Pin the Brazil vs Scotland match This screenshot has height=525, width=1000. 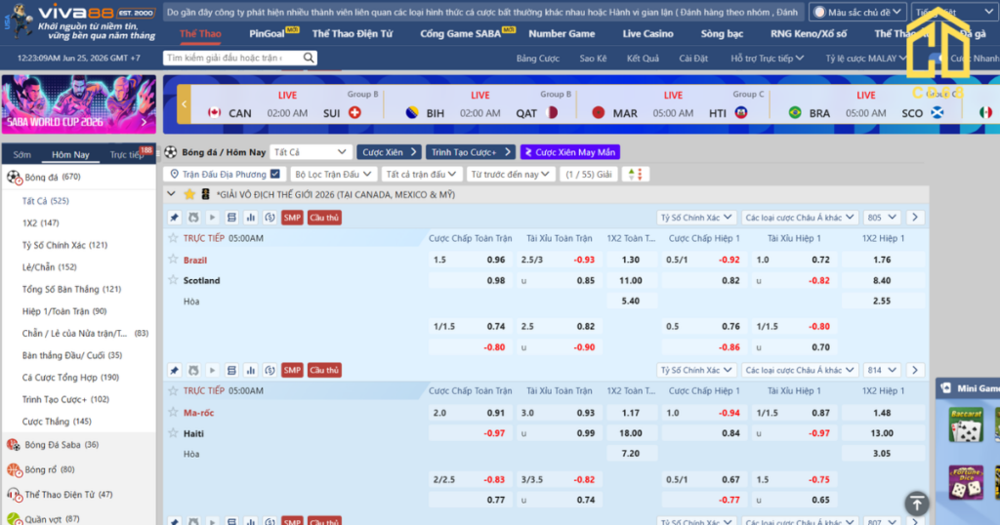[x=174, y=218]
